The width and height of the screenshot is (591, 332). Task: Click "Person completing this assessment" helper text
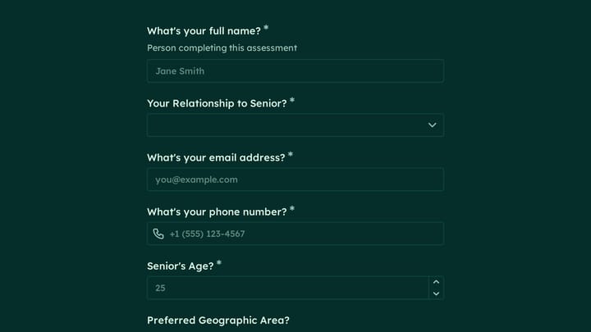pos(222,48)
